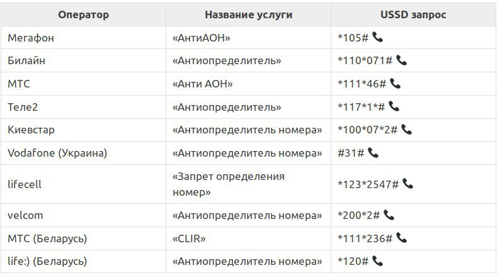Click the Vodafone (Украина) operator cell
The width and height of the screenshot is (502, 280).
click(x=83, y=153)
